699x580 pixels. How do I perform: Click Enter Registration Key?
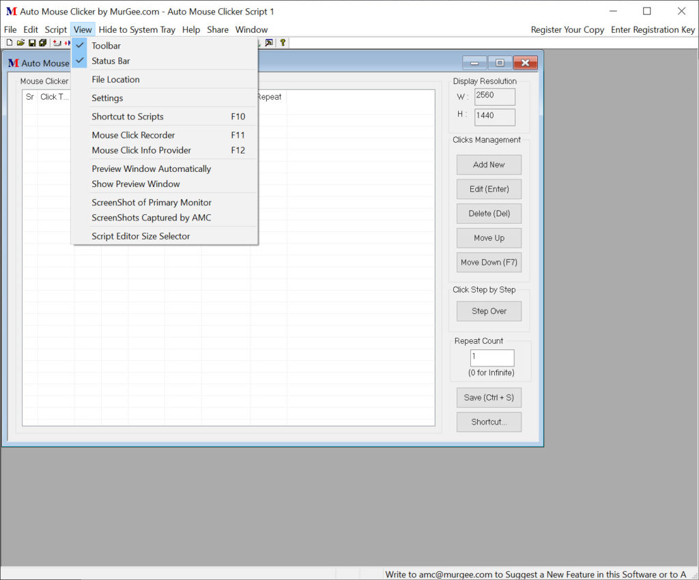[653, 29]
